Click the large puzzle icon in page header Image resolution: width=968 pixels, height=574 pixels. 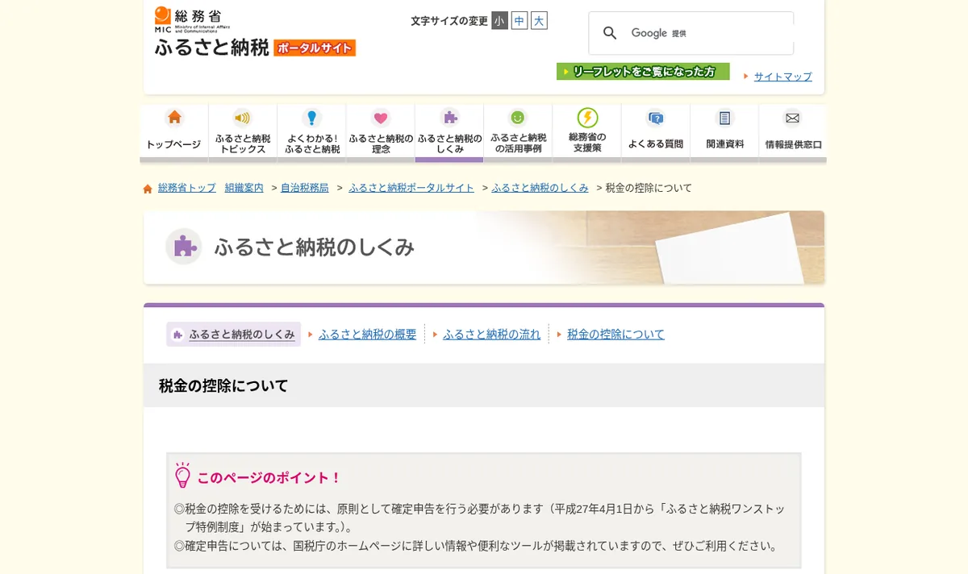[x=184, y=247]
